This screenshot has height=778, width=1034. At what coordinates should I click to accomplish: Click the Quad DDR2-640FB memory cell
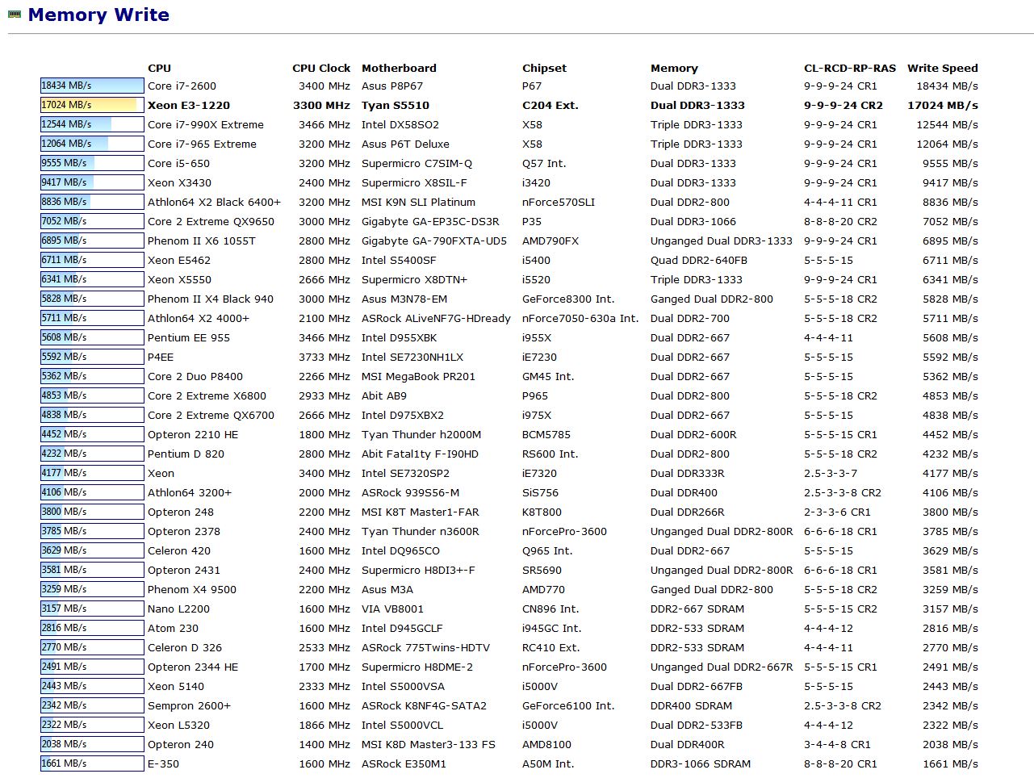pos(699,260)
